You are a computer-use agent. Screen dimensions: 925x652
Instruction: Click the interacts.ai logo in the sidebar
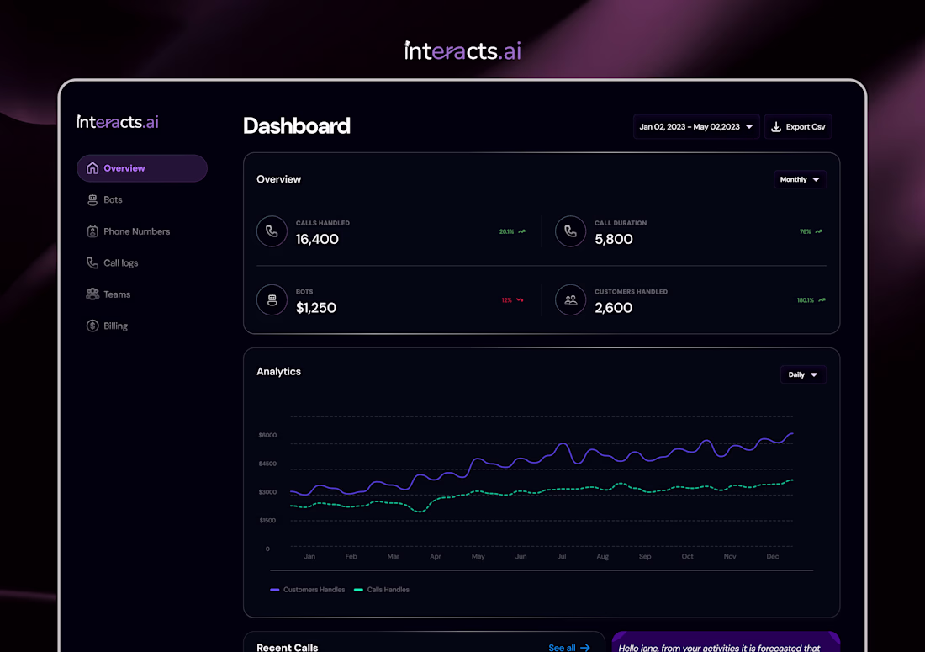coord(117,121)
